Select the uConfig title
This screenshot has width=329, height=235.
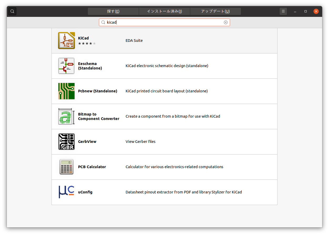click(x=85, y=192)
